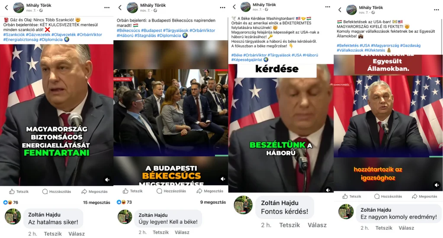Like the "Az hatalmas siker!" comment

[x=53, y=234]
